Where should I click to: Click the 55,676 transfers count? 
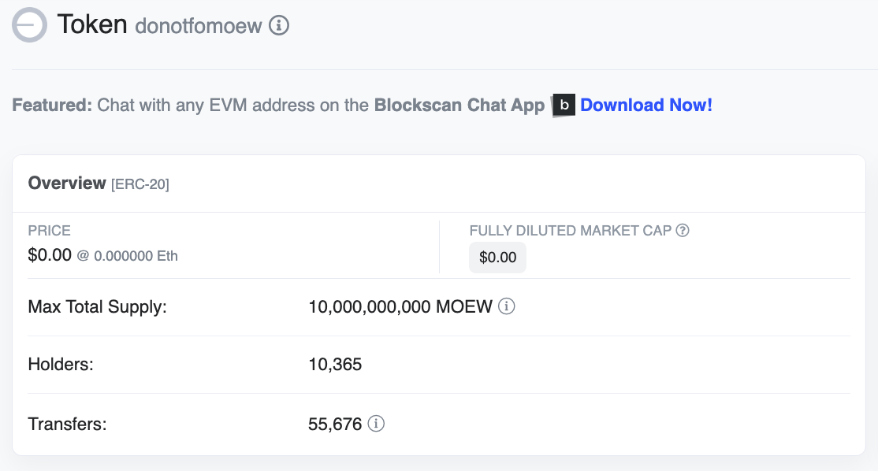click(x=335, y=424)
